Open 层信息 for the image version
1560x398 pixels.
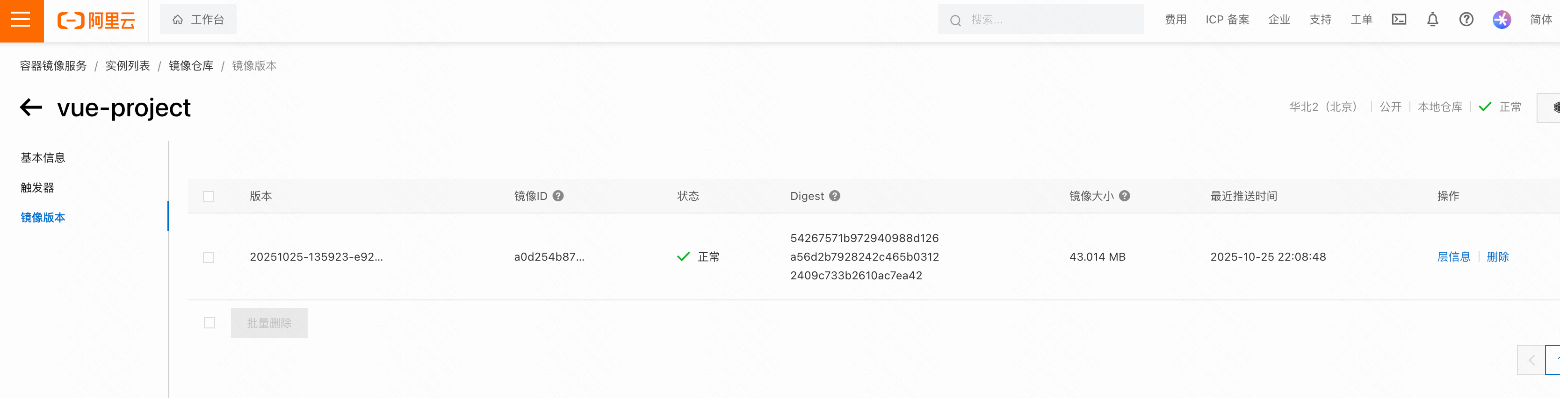[x=1453, y=257]
